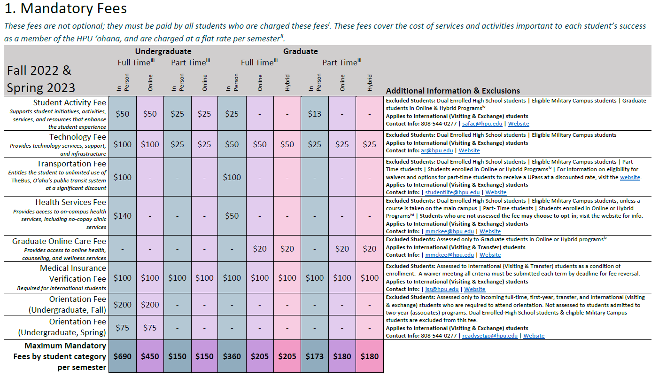Select the $690 maximum mandatory fees cell
Image resolution: width=659 pixels, height=378 pixels.
123,356
